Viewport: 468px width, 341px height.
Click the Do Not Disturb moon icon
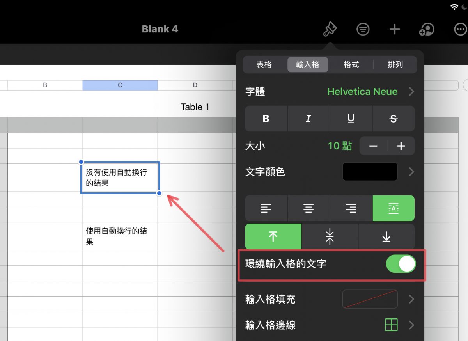pos(464,7)
